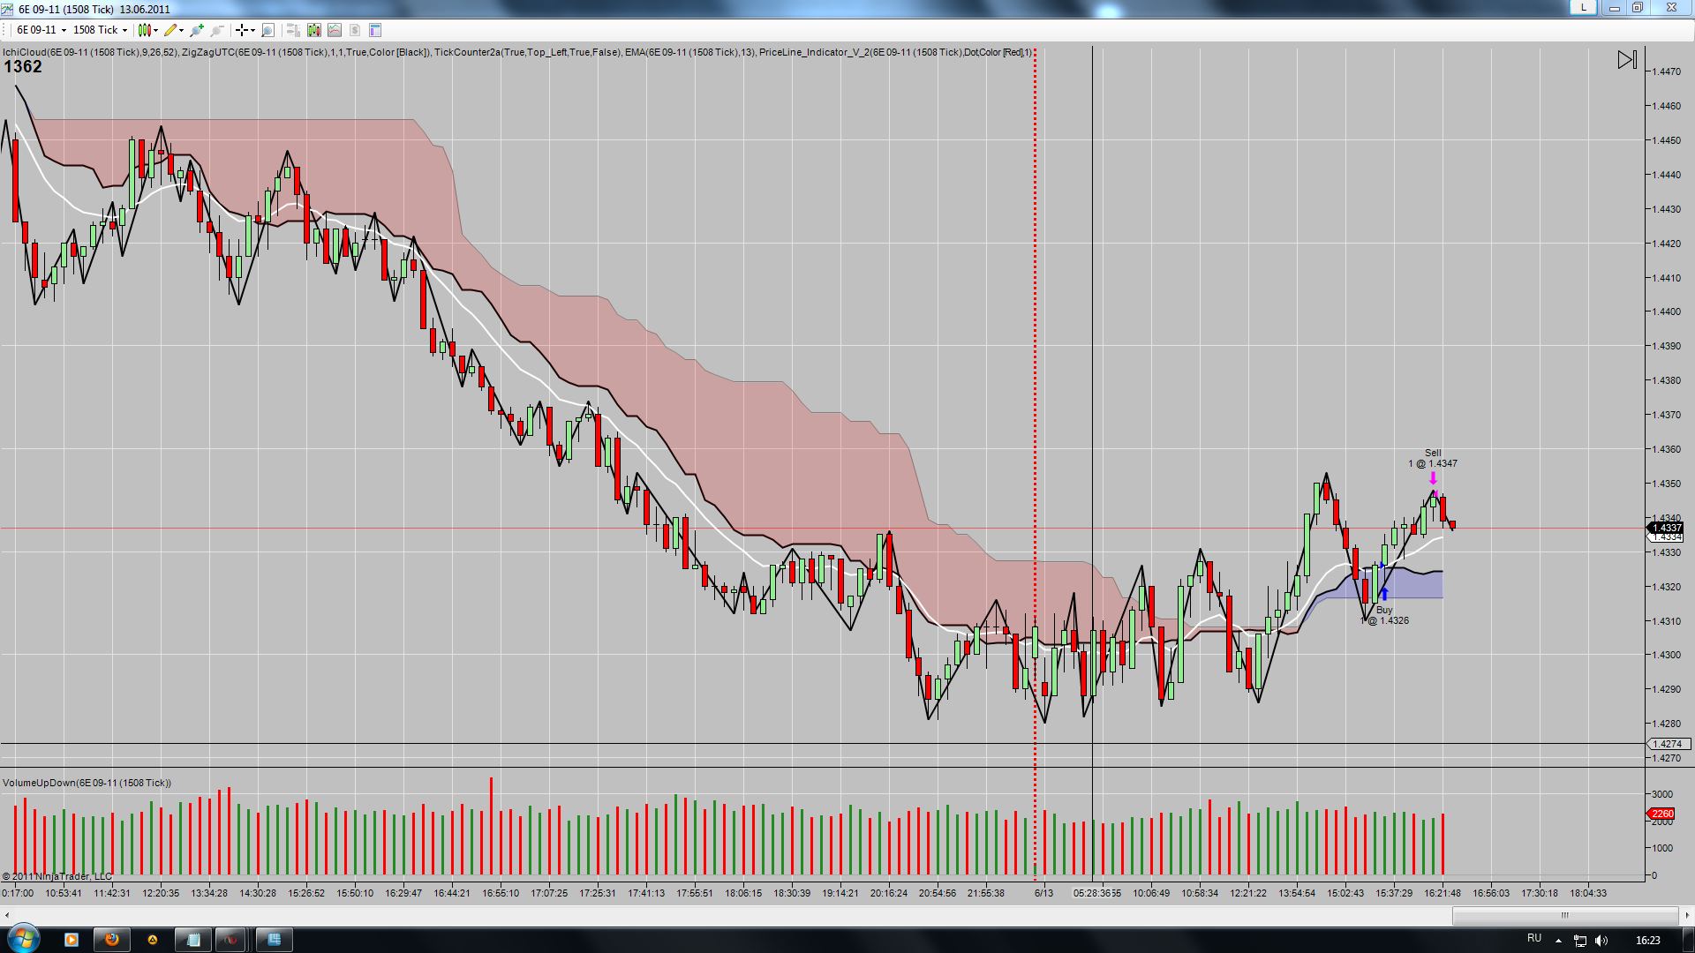Image resolution: width=1695 pixels, height=953 pixels.
Task: Expand the chart style dropdown arrow
Action: point(155,30)
